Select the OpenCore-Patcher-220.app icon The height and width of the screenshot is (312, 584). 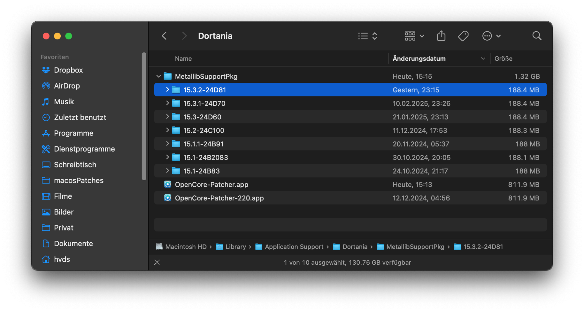(x=168, y=198)
